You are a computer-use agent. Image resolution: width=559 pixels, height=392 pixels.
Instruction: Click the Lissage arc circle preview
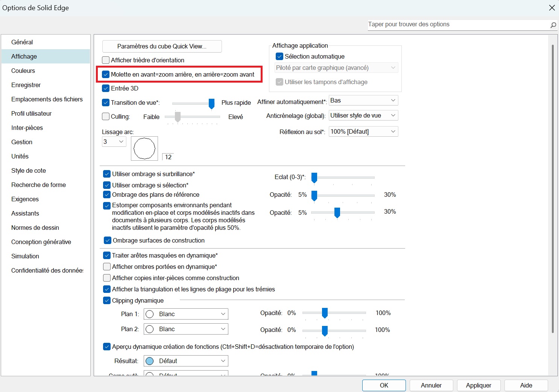[x=144, y=148]
